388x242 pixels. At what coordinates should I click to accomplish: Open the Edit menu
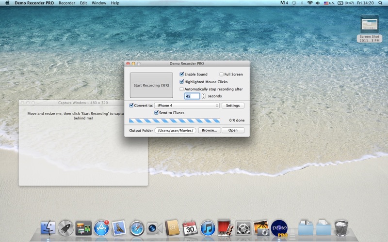83,3
